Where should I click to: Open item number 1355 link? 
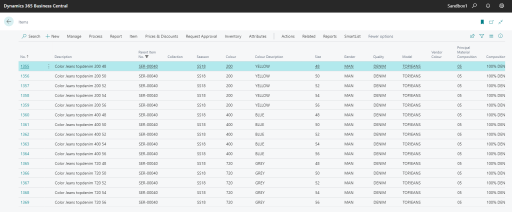25,66
